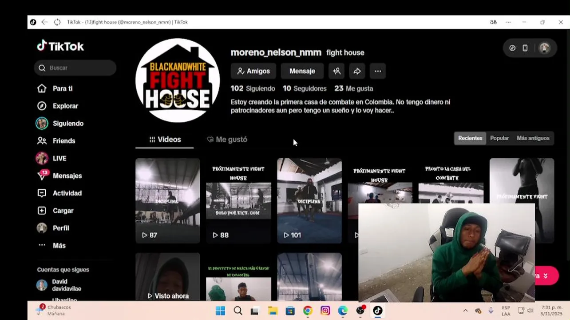Click the TikTok coins icon at top right

512,48
